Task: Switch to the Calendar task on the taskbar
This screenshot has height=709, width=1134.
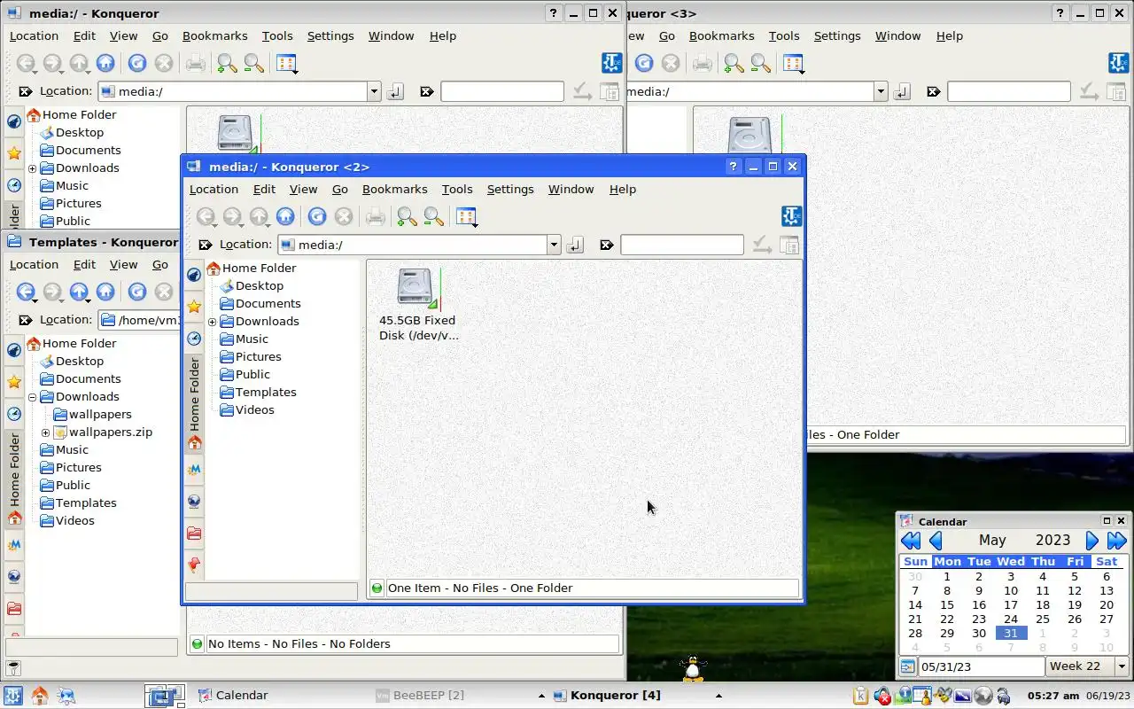Action: click(232, 696)
